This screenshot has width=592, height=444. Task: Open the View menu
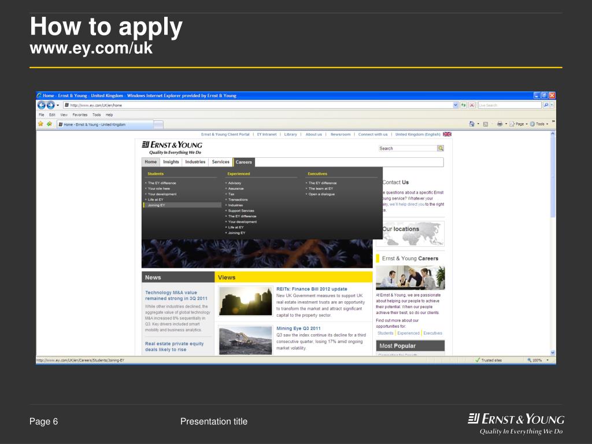64,115
